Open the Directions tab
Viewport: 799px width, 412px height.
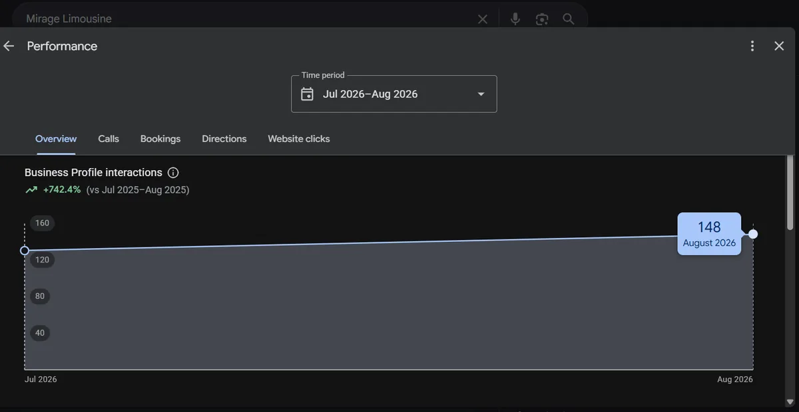[x=224, y=139]
